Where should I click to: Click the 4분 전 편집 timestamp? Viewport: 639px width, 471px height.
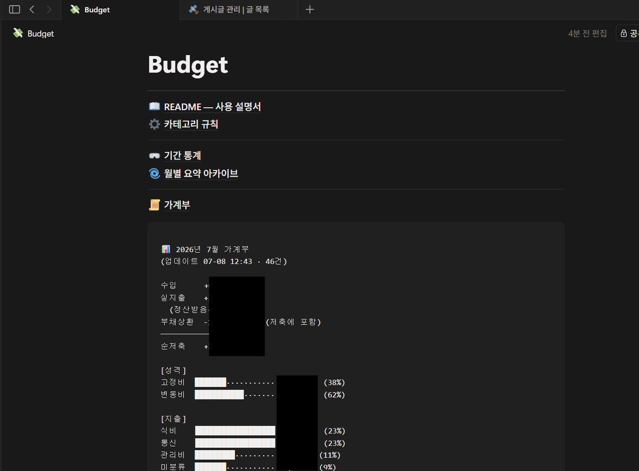587,33
